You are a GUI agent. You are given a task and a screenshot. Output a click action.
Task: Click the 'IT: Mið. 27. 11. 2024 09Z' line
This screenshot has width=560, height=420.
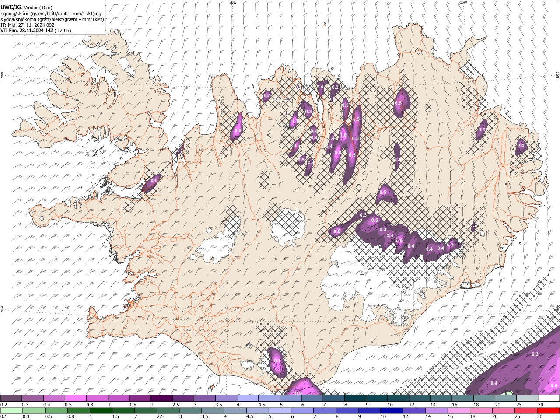pos(27,25)
